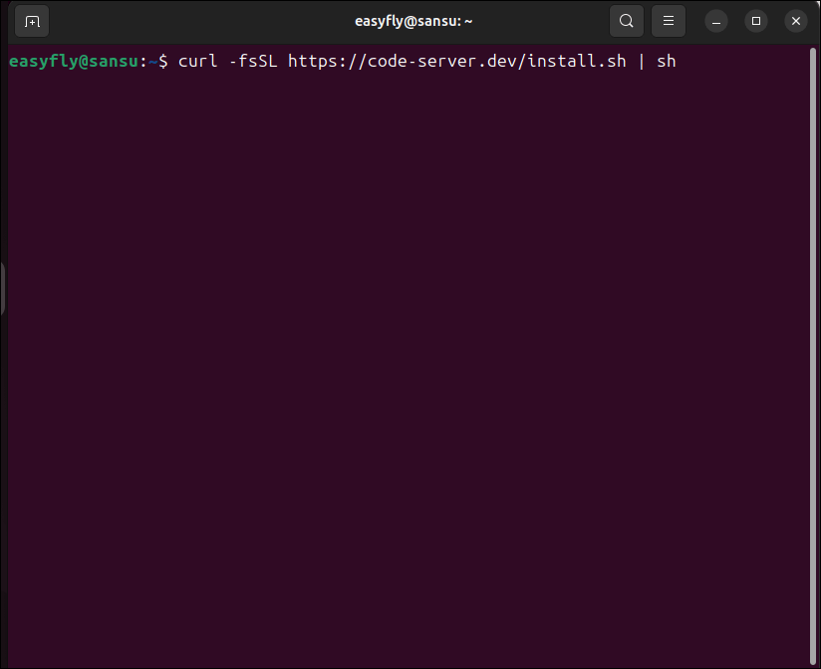Viewport: 821px width, 669px height.
Task: Open the terminal search tool
Action: (x=627, y=22)
